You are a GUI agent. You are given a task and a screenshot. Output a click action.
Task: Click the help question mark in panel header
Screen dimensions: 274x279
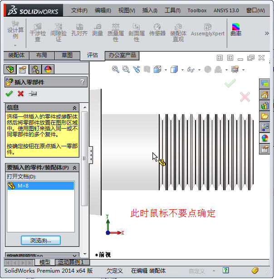pyautogui.click(x=82, y=82)
